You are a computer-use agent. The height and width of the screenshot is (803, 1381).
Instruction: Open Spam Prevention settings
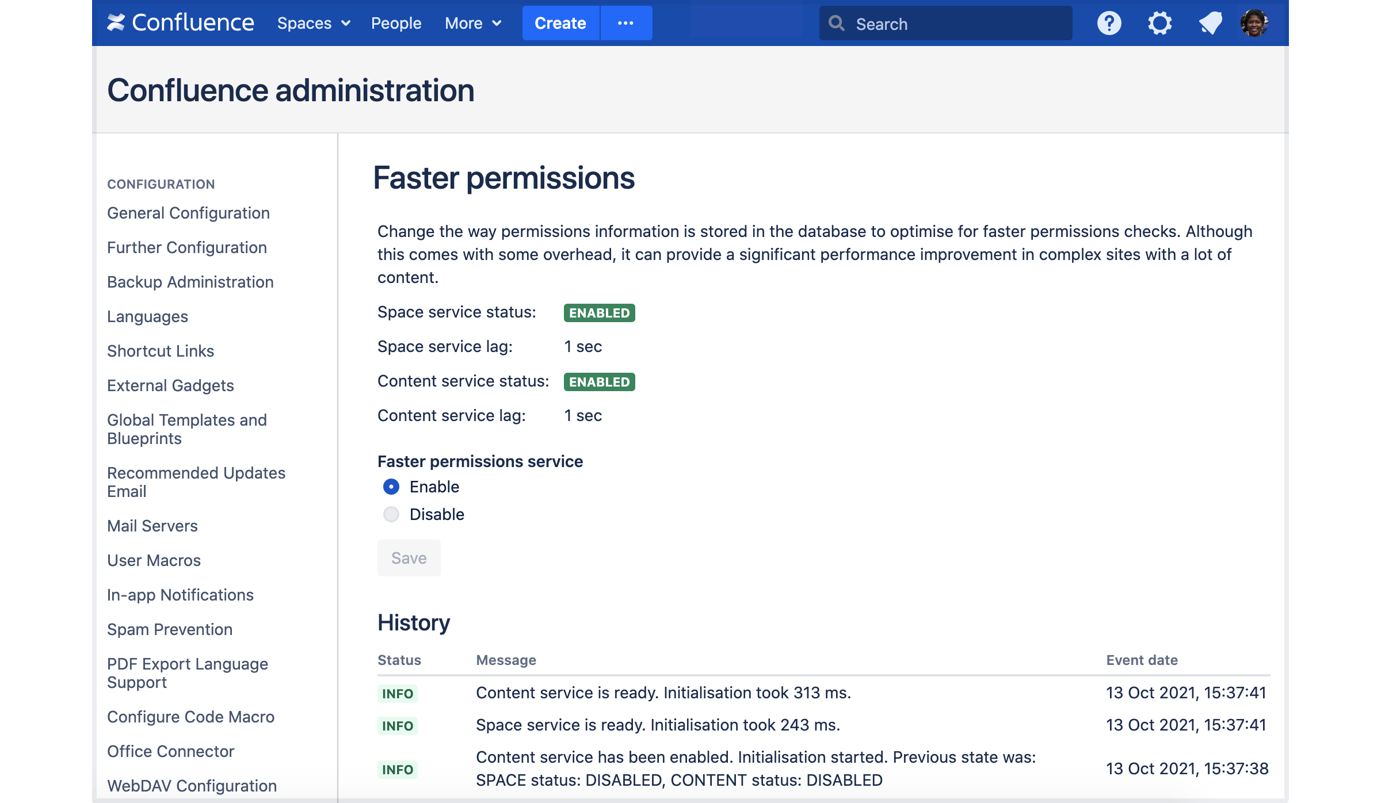[170, 629]
